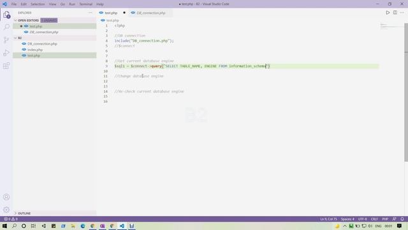Open the Edit menu
This screenshot has width=408, height=230.
[x=24, y=4]
